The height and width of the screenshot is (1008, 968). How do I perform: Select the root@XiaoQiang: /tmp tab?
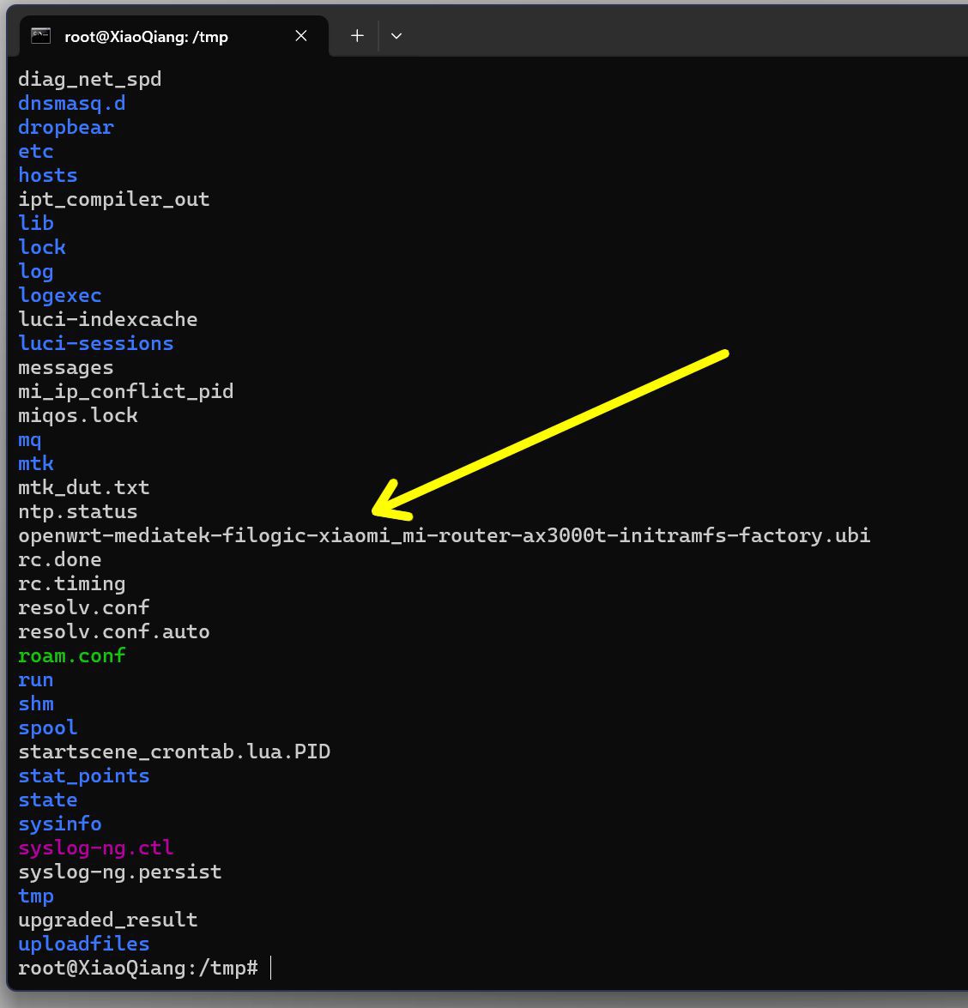click(173, 36)
